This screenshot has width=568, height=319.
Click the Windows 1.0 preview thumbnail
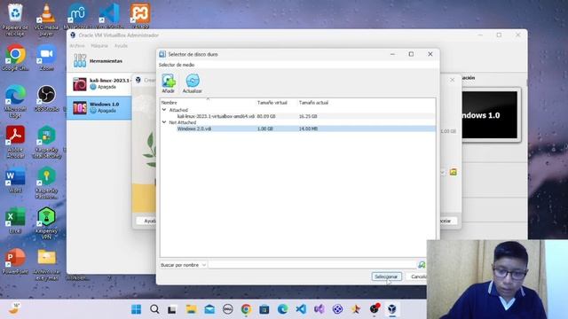click(490, 114)
